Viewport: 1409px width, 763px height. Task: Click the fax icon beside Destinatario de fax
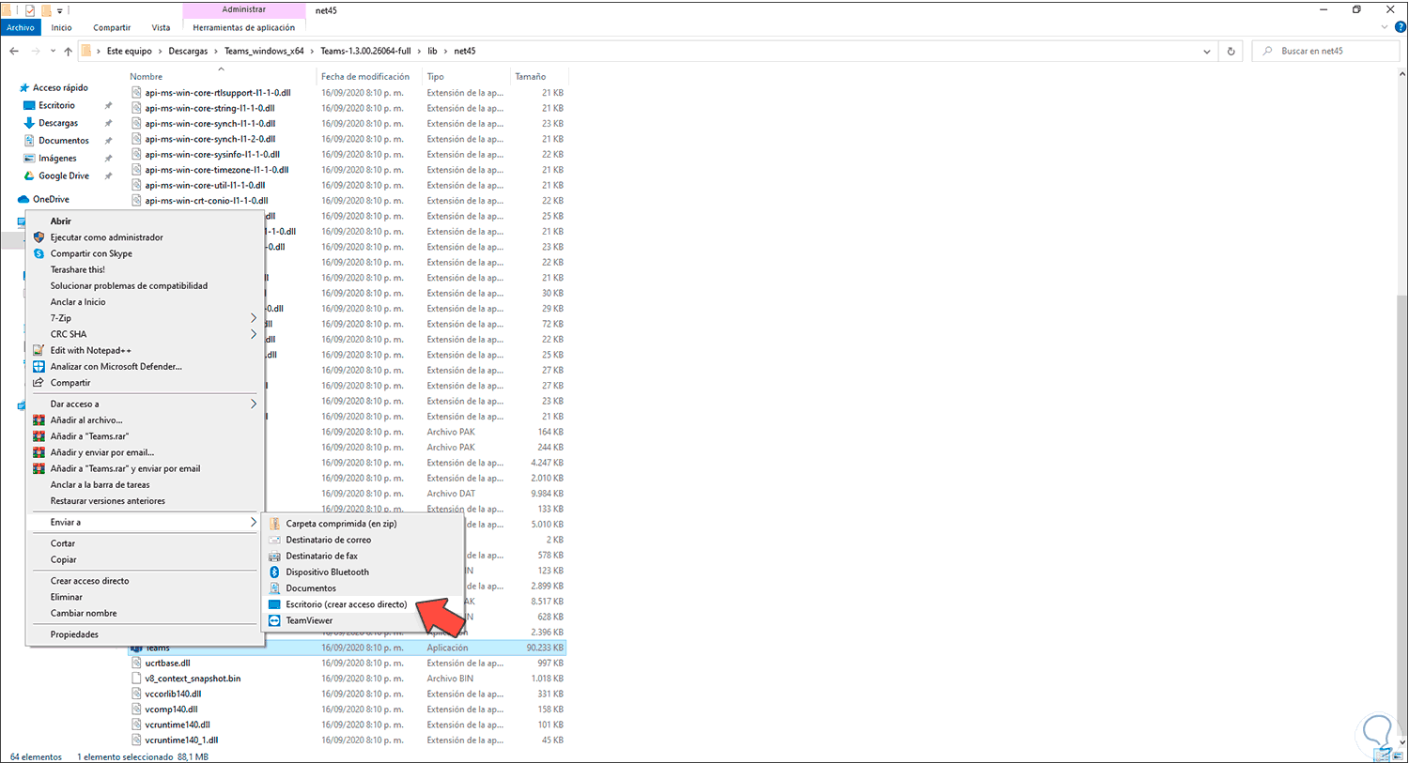point(274,556)
